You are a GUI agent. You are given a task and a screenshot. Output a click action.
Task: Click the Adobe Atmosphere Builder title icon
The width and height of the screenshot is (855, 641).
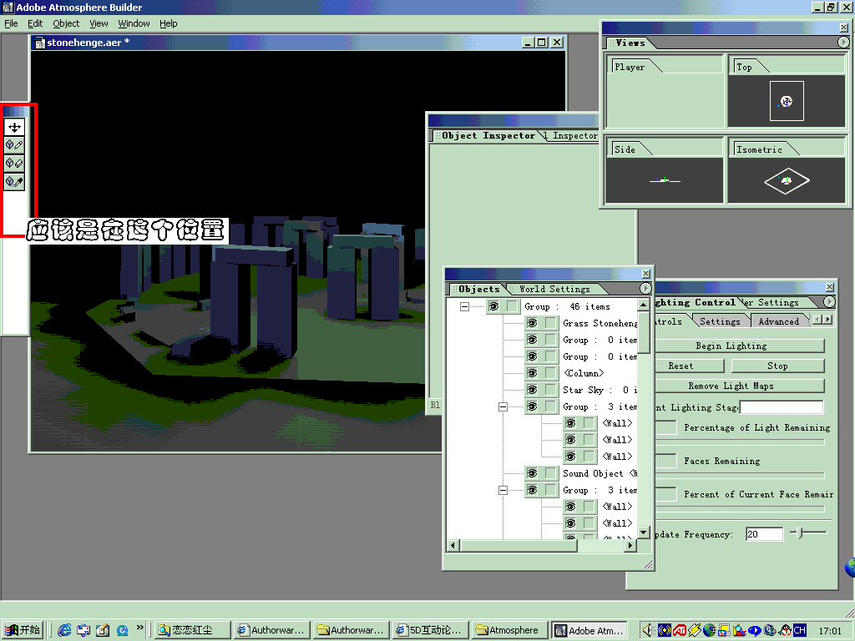coord(8,7)
